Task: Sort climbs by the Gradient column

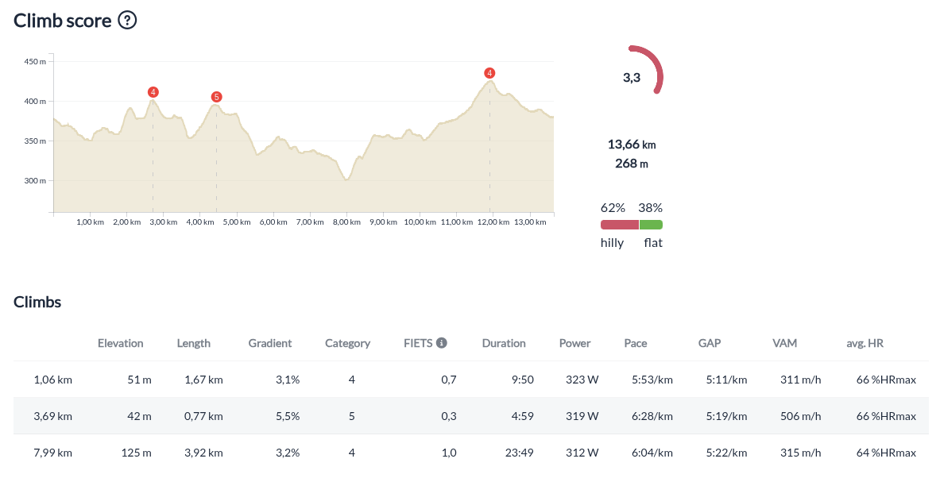Action: 269,343
